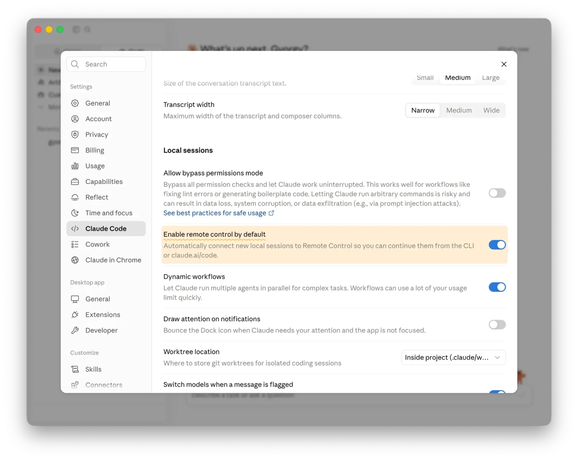This screenshot has width=578, height=461.
Task: Open the Worktree location dropdown
Action: (453, 358)
